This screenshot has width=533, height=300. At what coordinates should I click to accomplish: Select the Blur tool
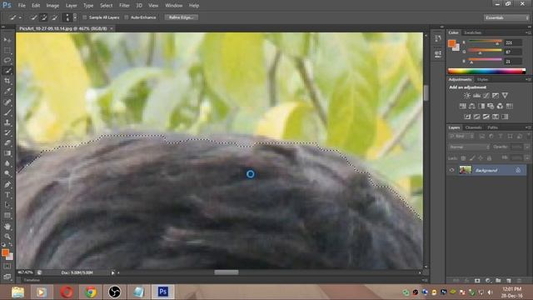(7, 163)
